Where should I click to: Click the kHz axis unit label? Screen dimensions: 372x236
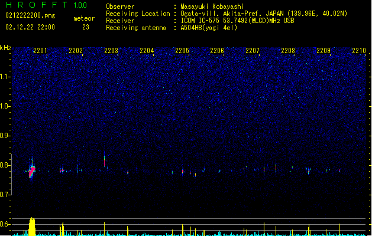point(5,48)
